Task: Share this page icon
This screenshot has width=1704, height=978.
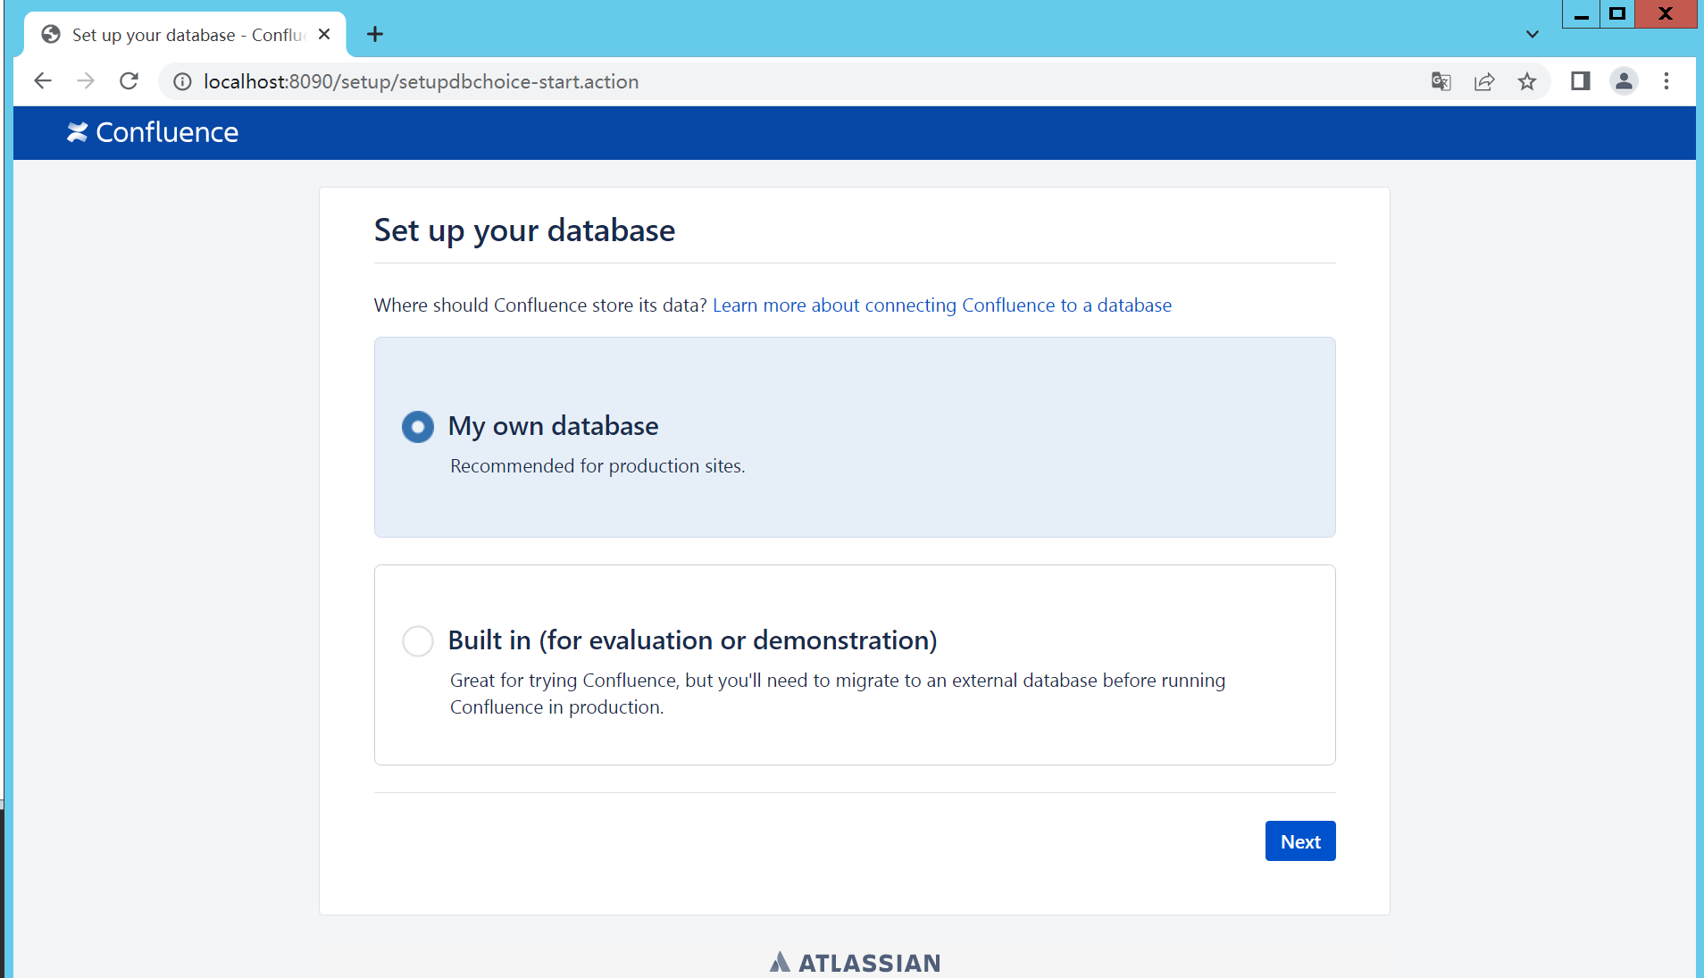Action: 1483,82
